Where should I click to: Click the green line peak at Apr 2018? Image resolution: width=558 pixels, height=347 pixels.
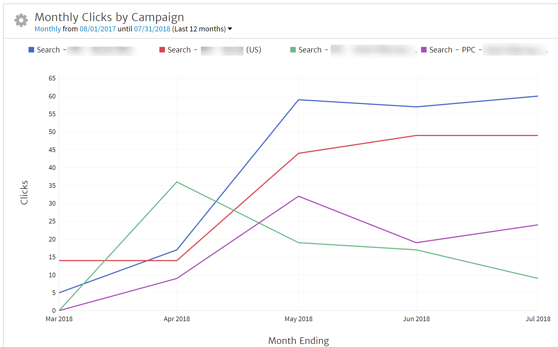[177, 182]
